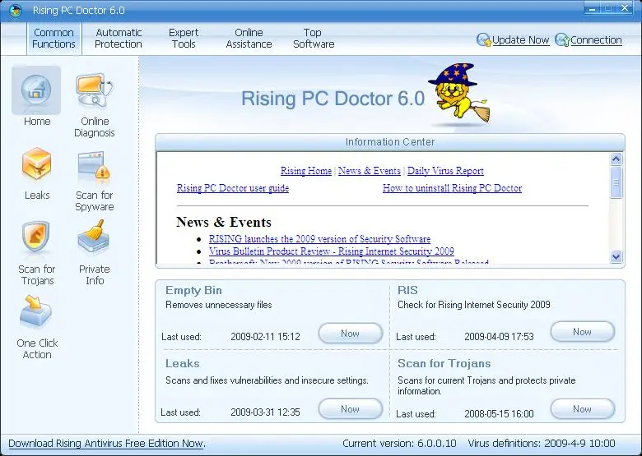The width and height of the screenshot is (642, 456).
Task: Open the Expert Tools tab
Action: (184, 39)
